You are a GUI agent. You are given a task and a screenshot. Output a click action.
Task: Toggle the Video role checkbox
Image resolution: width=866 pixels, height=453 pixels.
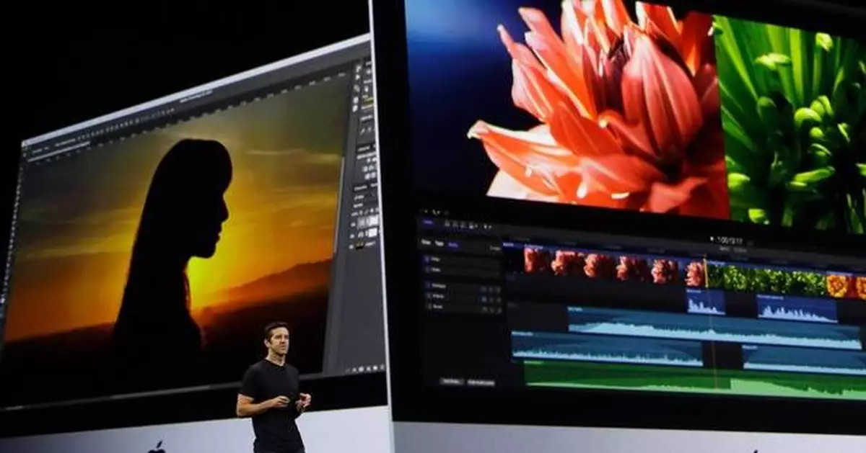click(x=427, y=259)
